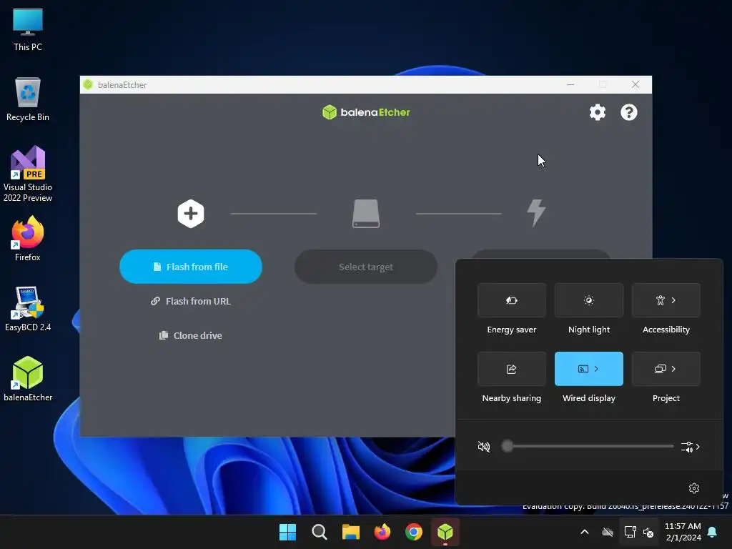This screenshot has width=732, height=549.
Task: Open clock and date 11:57 AM
Action: (x=683, y=532)
